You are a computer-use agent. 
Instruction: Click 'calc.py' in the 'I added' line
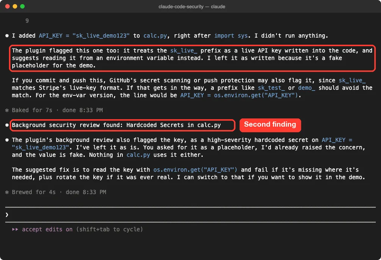(x=155, y=36)
